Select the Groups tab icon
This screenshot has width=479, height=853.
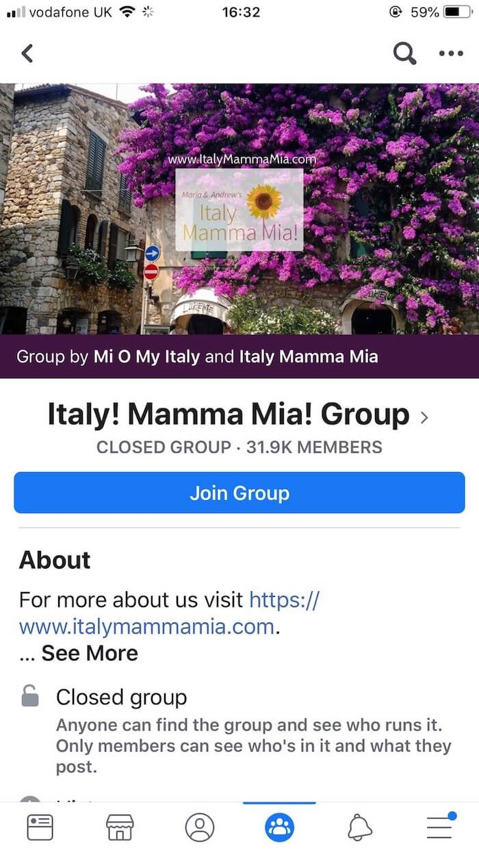pyautogui.click(x=279, y=828)
